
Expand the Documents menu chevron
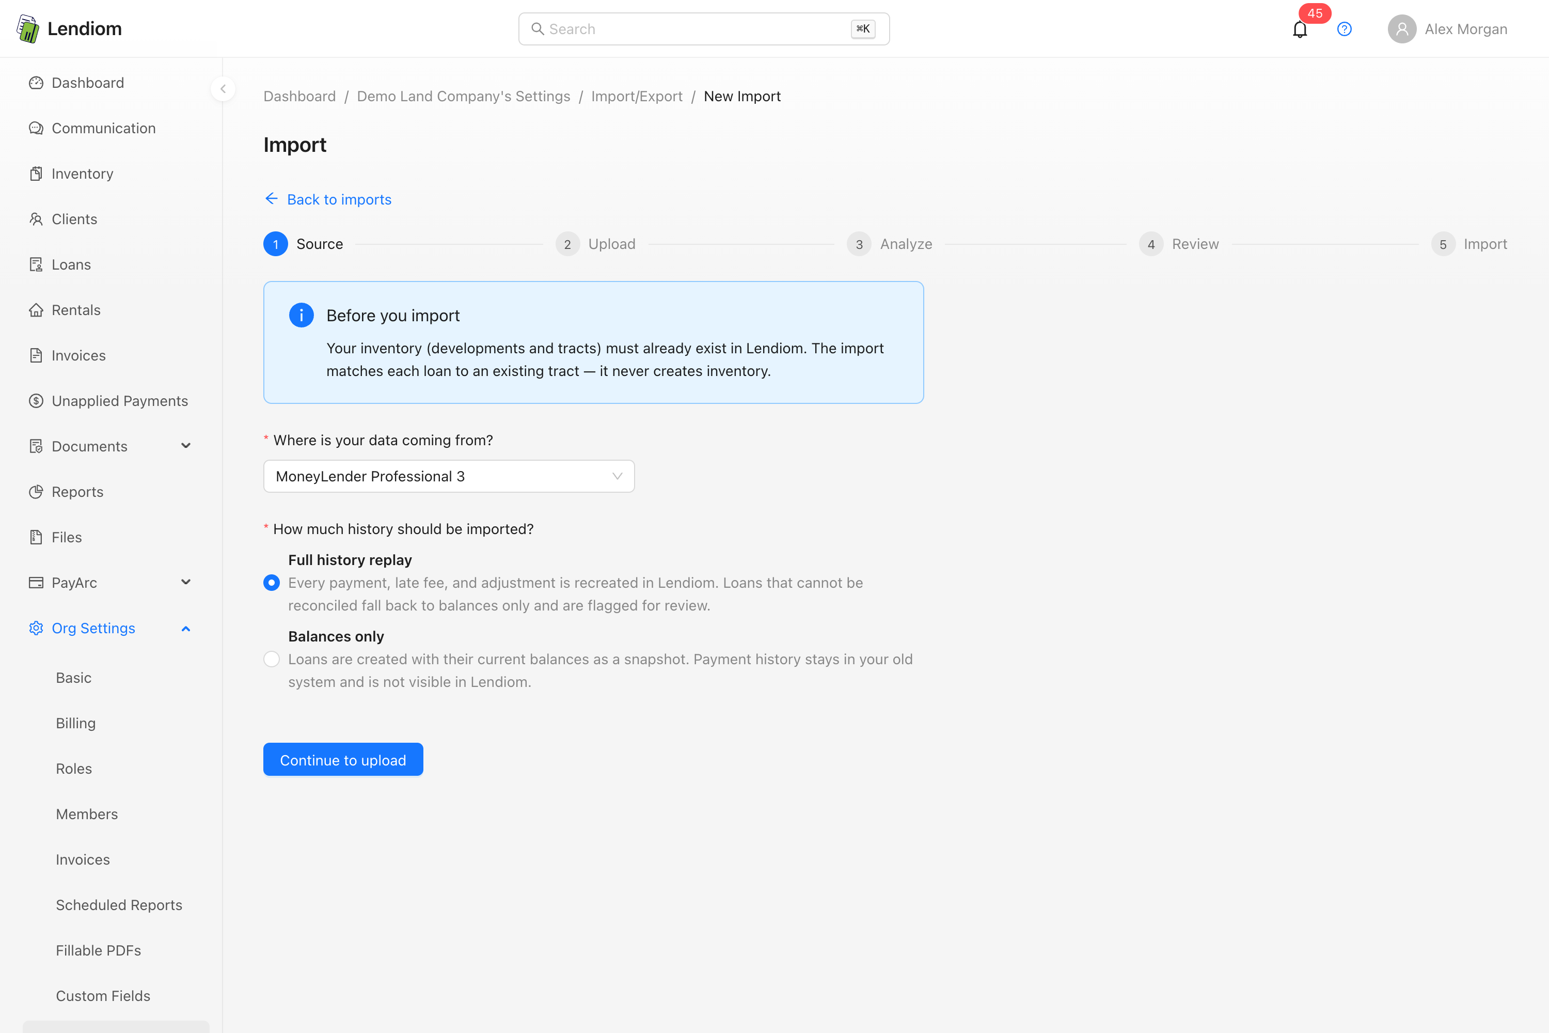[x=186, y=447]
